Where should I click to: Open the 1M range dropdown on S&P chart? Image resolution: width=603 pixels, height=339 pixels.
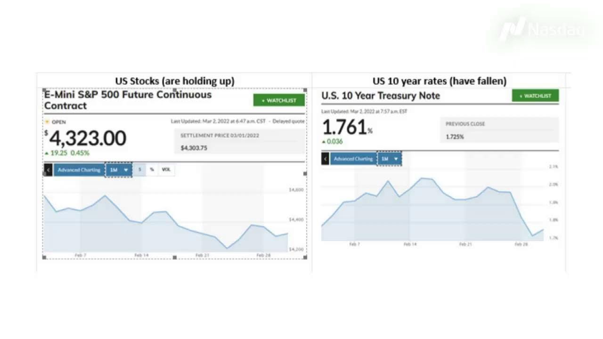pos(119,169)
